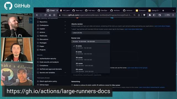Open the zoom magnifier icon in address bar
The width and height of the screenshot is (177, 99).
tap(134, 15)
